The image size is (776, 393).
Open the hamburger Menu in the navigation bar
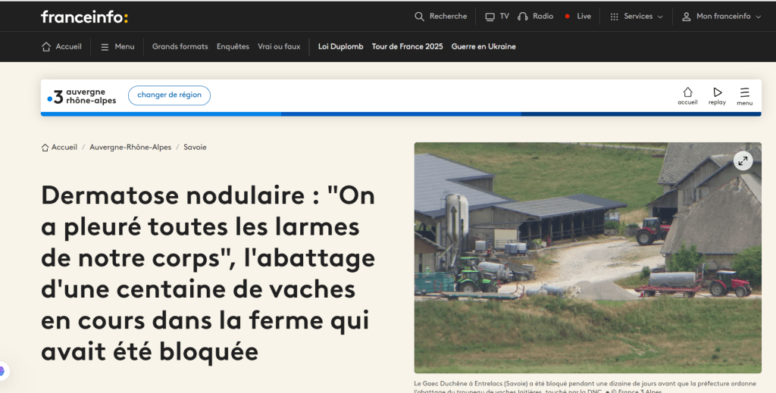(117, 47)
